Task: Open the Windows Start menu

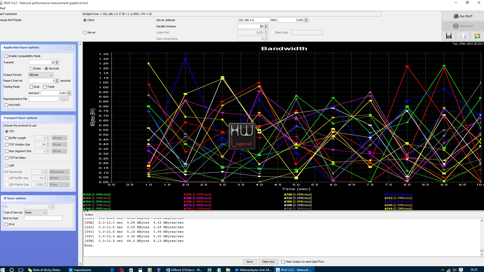Action: pos(3,270)
